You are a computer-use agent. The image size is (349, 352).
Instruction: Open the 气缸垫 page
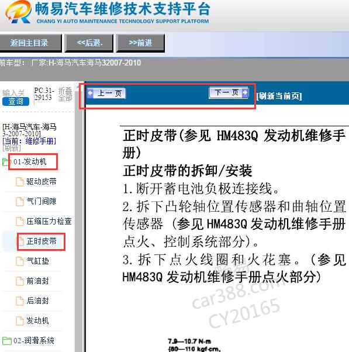point(37,261)
